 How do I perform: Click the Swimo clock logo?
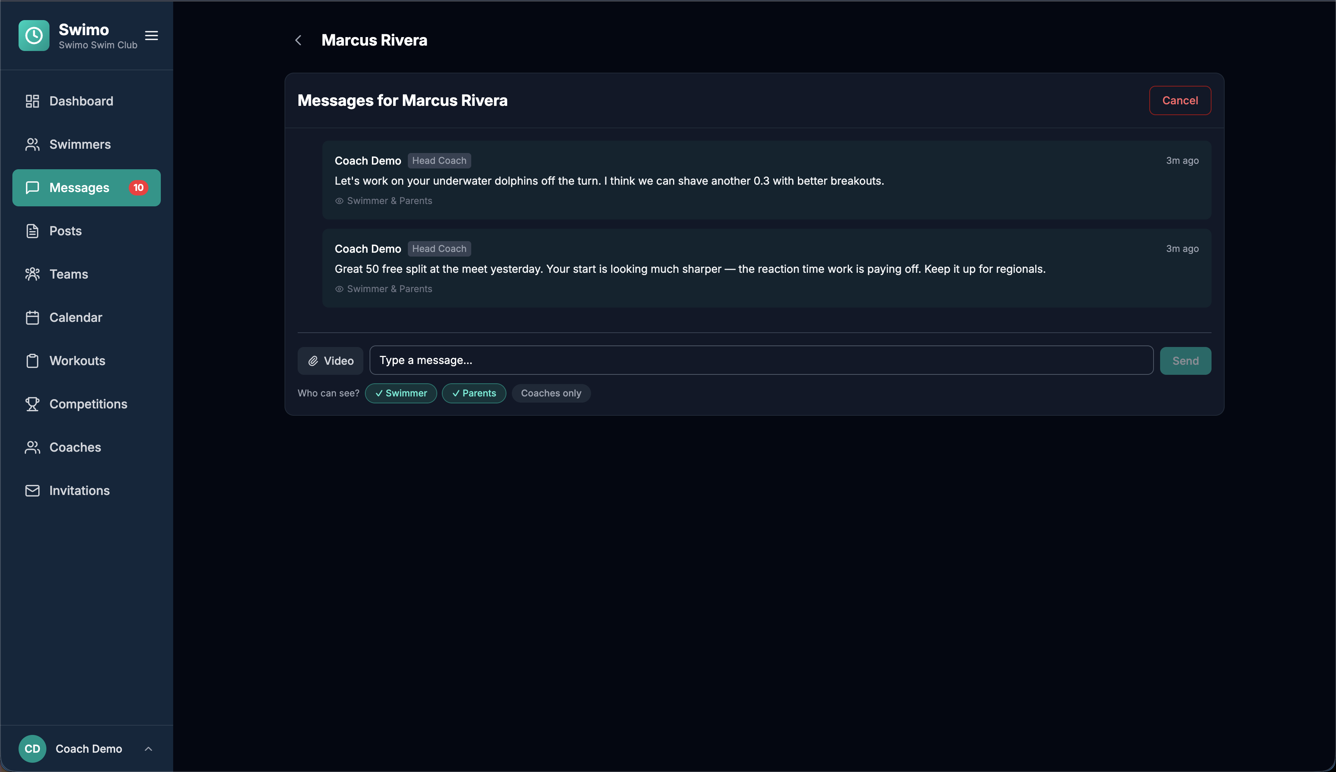(x=33, y=36)
